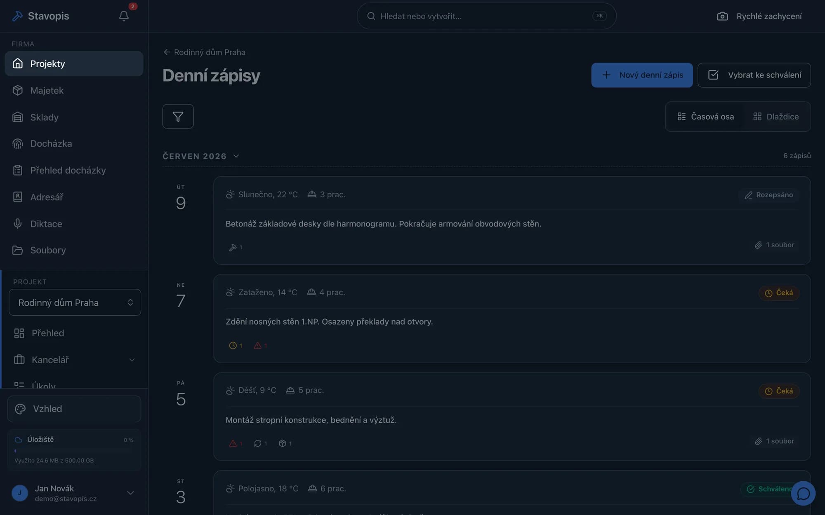Click the back arrow to Rodinný dům Praha

[167, 52]
